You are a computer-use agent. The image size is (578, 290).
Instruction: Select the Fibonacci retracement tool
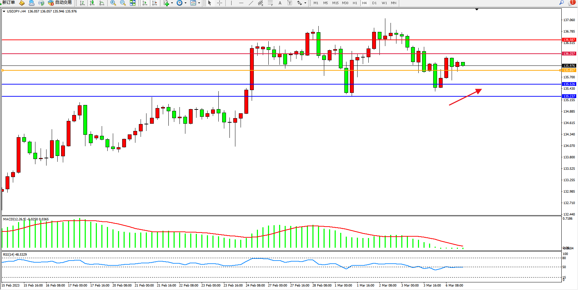tap(270, 3)
